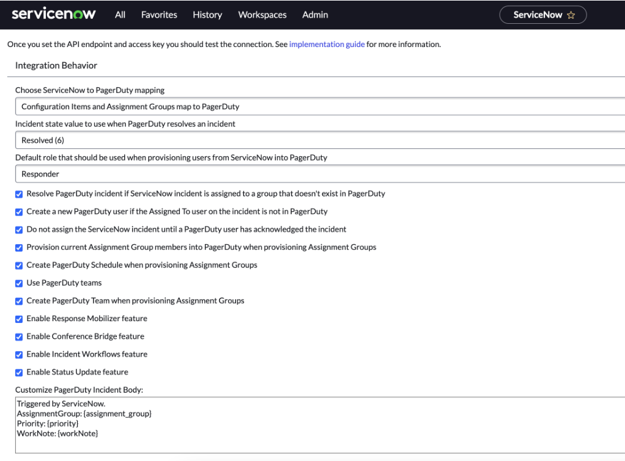Disable Create a new PagerDuty user option
The width and height of the screenshot is (625, 461).
click(18, 212)
